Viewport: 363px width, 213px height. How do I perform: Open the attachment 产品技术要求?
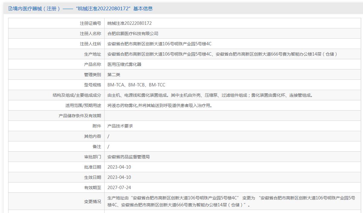point(120,126)
